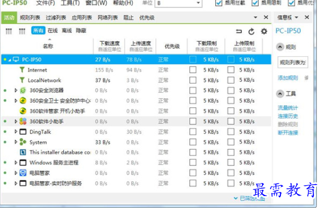Expand the 电脑管家 row
This screenshot has height=208, width=322.
[16, 173]
